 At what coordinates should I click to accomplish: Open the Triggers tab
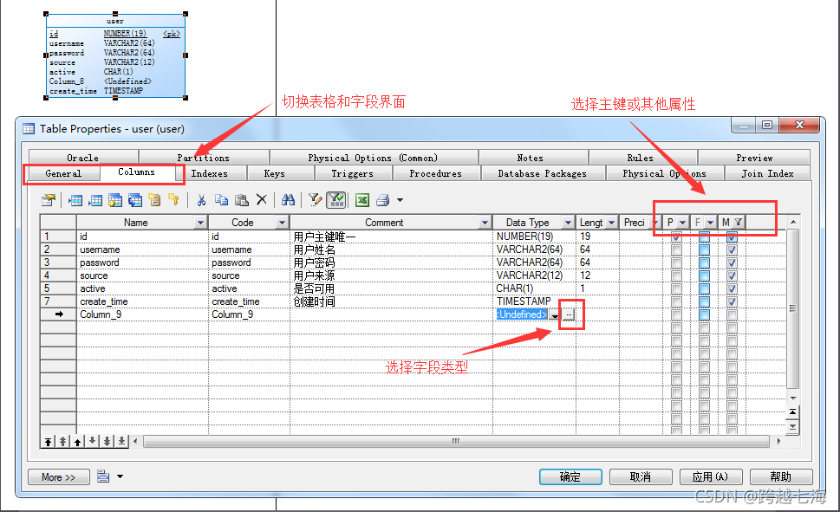(x=353, y=173)
